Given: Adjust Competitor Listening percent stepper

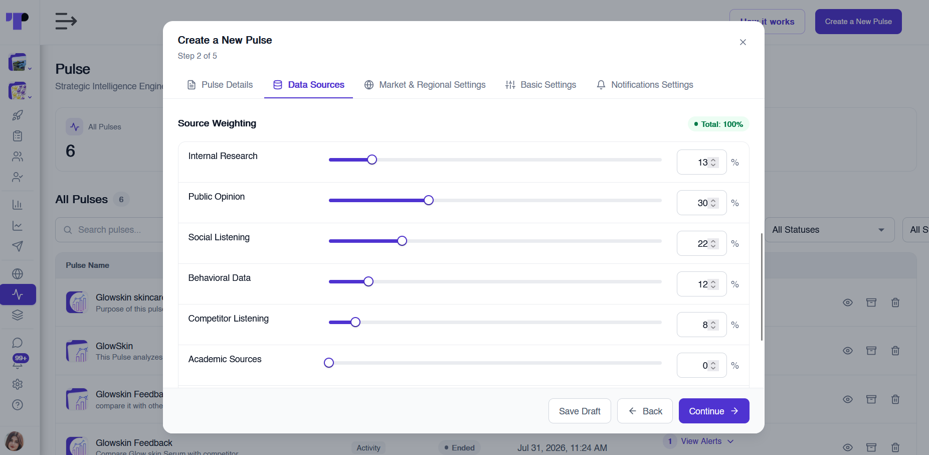Looking at the screenshot, I should pos(713,325).
